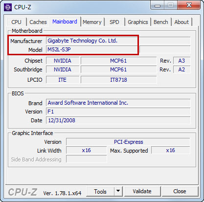Viewport: 204px width, 202px height.
Task: Click the Model field M52L-S3P
Action: (x=92, y=49)
